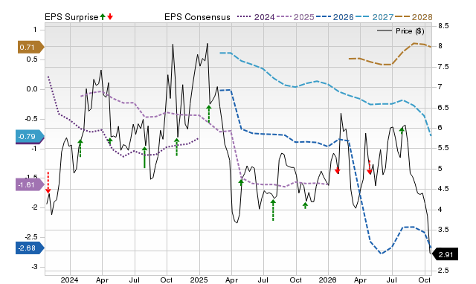Toggle the Price ($) line legend entry

[401, 31]
